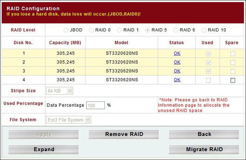
Task: Open the OK status link for disk 2
Action: click(177, 62)
